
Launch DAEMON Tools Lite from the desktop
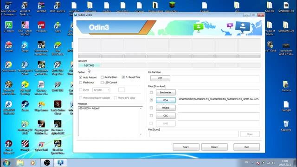[x=8, y=108]
